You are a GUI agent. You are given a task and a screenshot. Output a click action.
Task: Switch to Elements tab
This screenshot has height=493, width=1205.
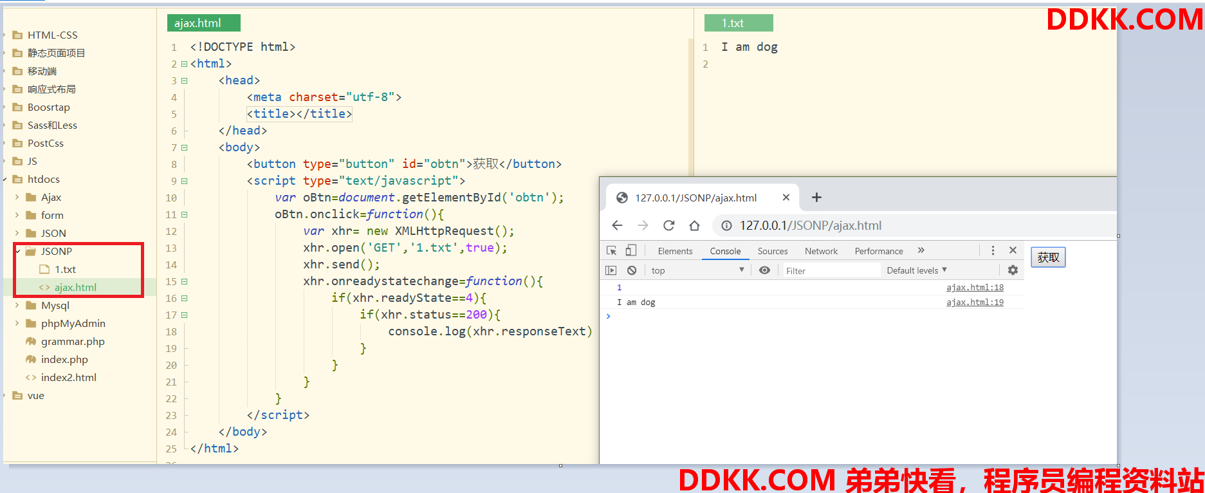pyautogui.click(x=675, y=251)
